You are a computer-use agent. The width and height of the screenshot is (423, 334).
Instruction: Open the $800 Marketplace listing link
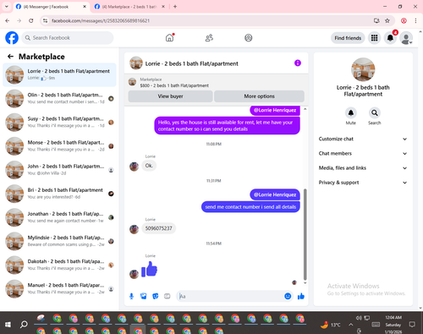point(174,85)
